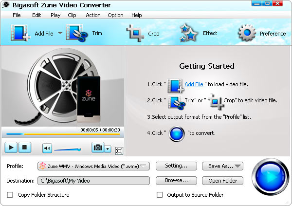The image size is (292, 206).
Task: Open the Action menu
Action: point(93,15)
